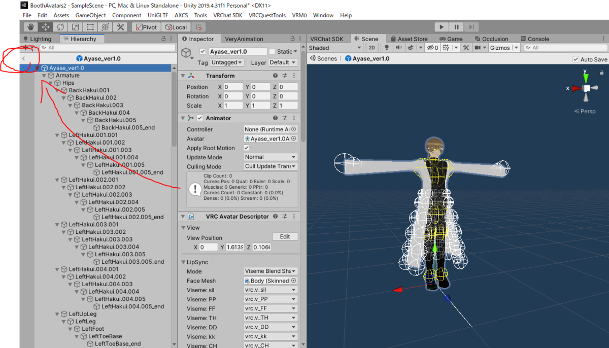609x348 pixels.
Task: Select the Rotate tool
Action: point(60,27)
